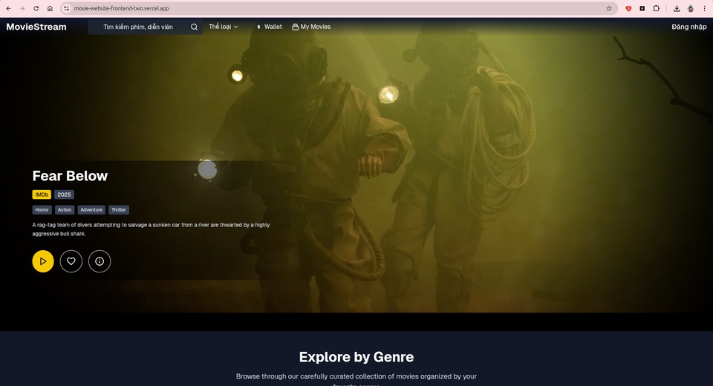Click the search magnifier icon
Screen dimensions: 713x386
pyautogui.click(x=194, y=27)
